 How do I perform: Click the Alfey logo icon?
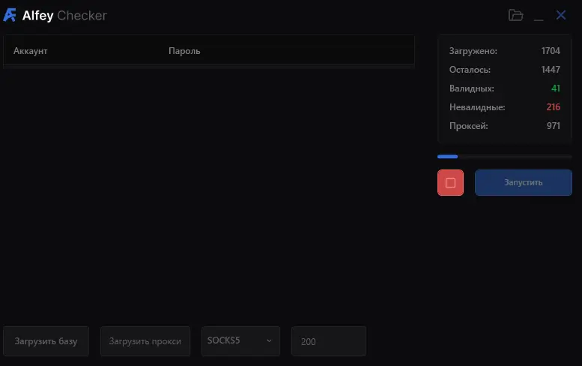tap(10, 15)
